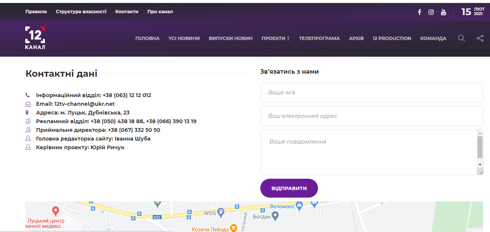Open the YouTube channel icon
Viewport: 490px width, 232px height.
click(x=444, y=12)
